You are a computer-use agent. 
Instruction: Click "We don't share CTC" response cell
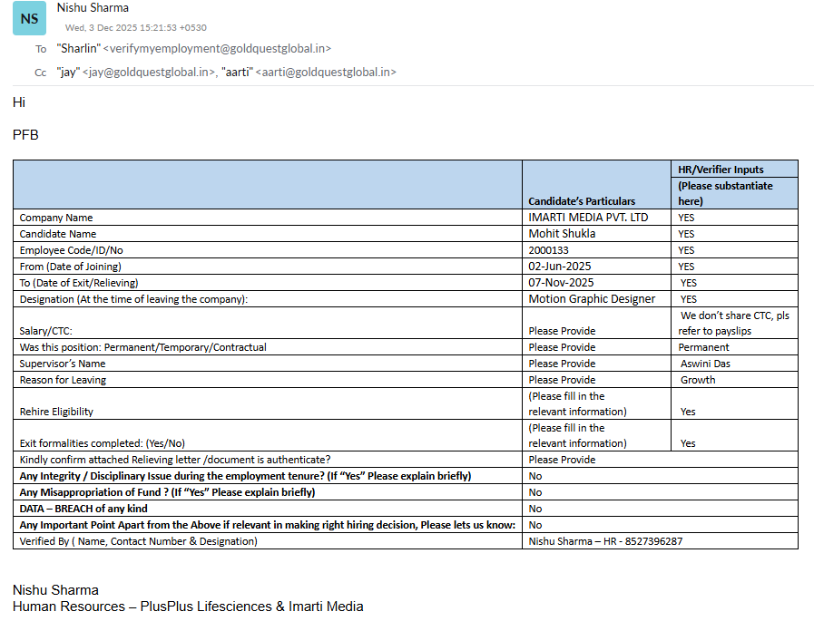(733, 323)
